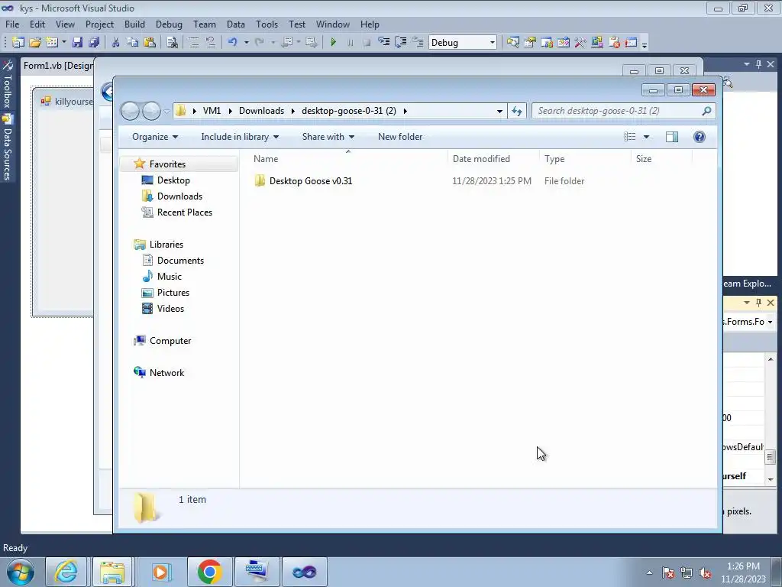Open the Properties Window toolbar icon

click(x=530, y=43)
